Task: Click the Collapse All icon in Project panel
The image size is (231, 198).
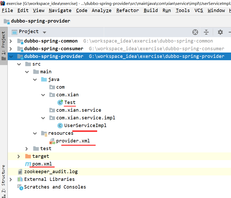Action: 206,32
